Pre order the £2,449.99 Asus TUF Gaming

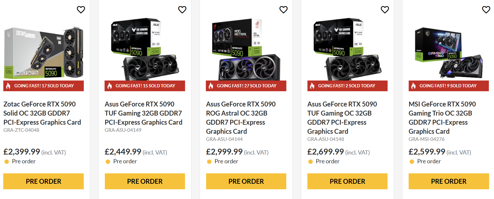point(145,181)
